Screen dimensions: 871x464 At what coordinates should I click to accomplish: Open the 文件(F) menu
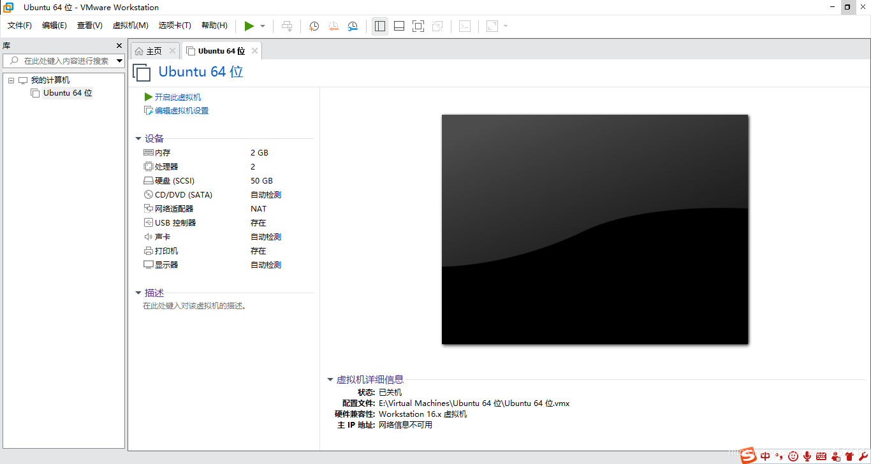pos(20,25)
